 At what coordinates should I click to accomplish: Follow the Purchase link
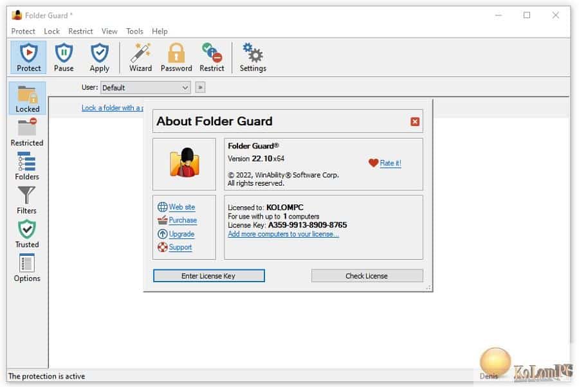(183, 221)
